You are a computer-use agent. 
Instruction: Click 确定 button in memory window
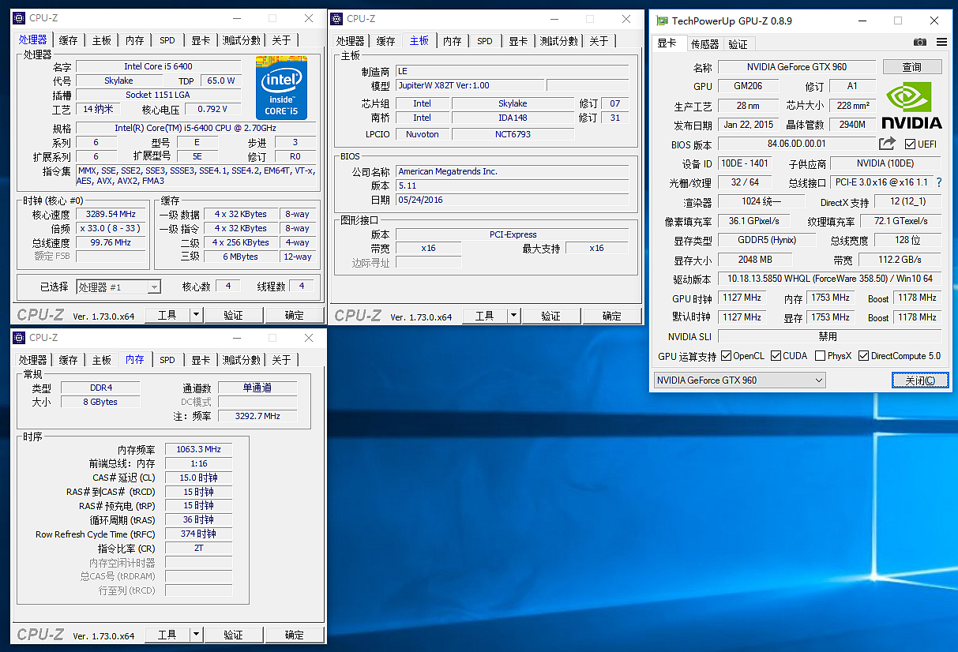[x=295, y=635]
